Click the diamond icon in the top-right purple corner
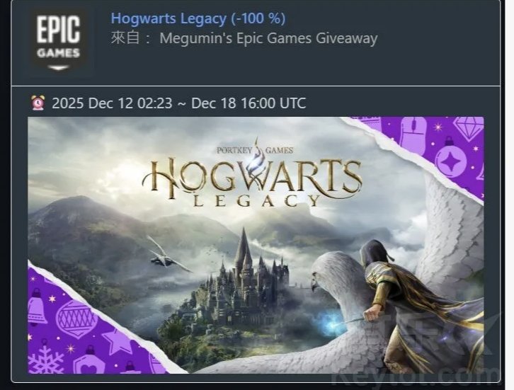514x390 pixels. (x=469, y=128)
